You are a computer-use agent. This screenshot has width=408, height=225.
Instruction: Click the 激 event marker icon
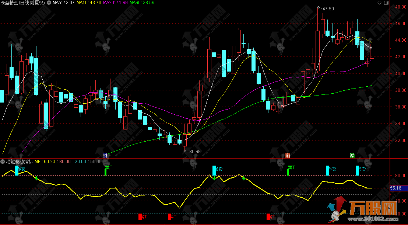click(288, 155)
